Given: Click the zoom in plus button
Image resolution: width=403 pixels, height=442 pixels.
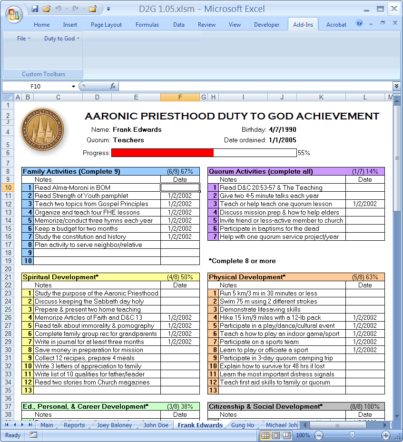Looking at the screenshot, I should [386, 435].
